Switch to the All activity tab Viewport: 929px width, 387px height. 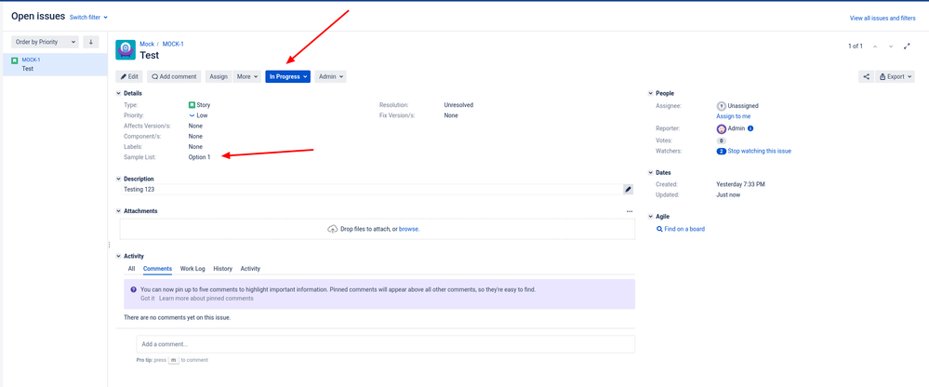(x=131, y=269)
